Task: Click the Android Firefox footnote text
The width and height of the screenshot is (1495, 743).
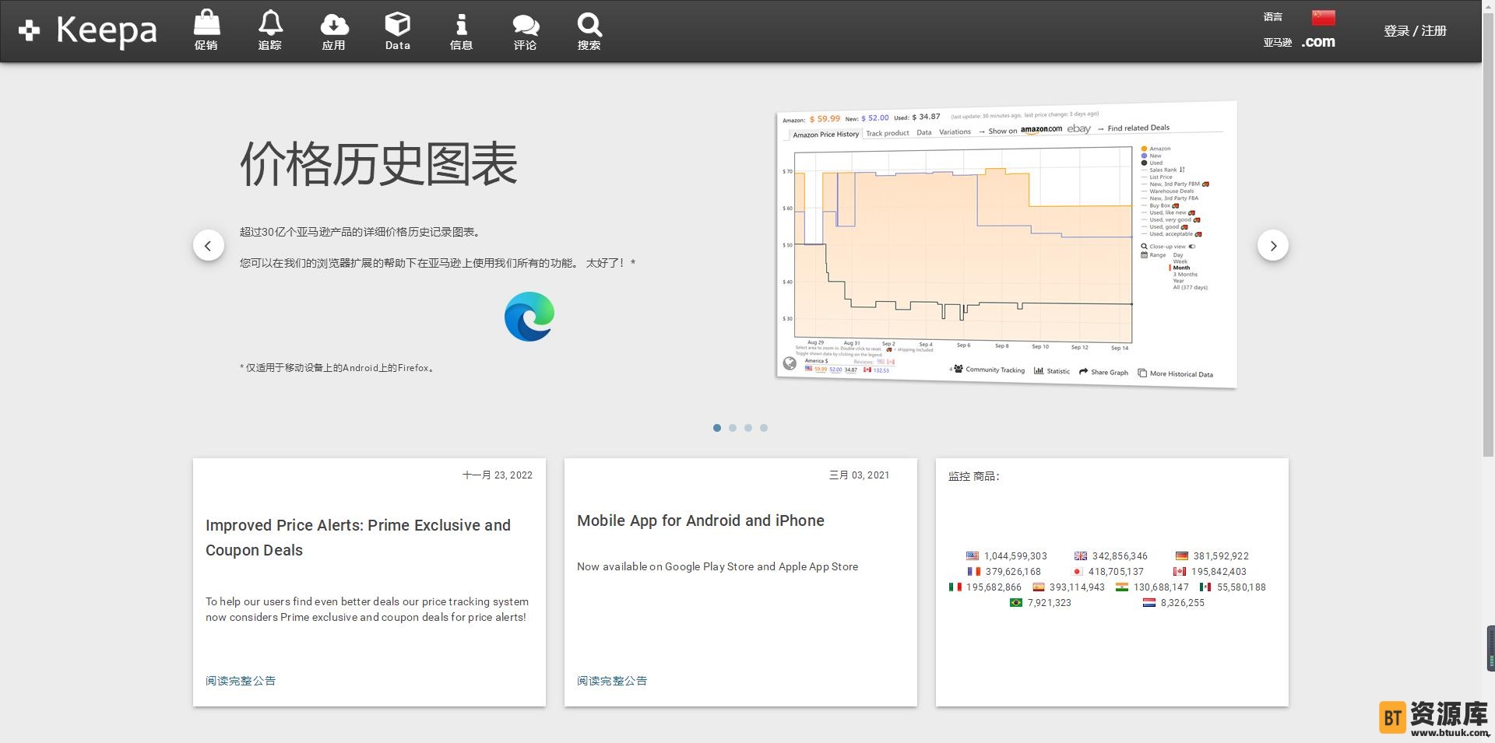Action: (x=337, y=368)
